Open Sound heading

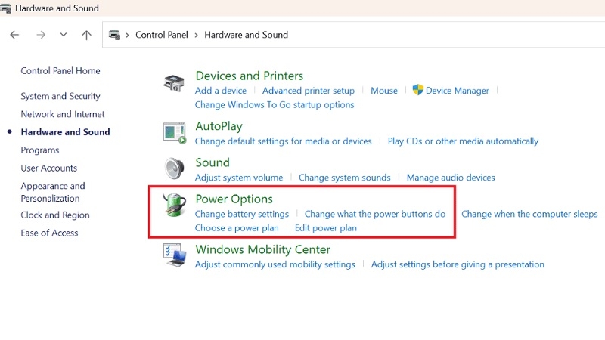point(213,162)
